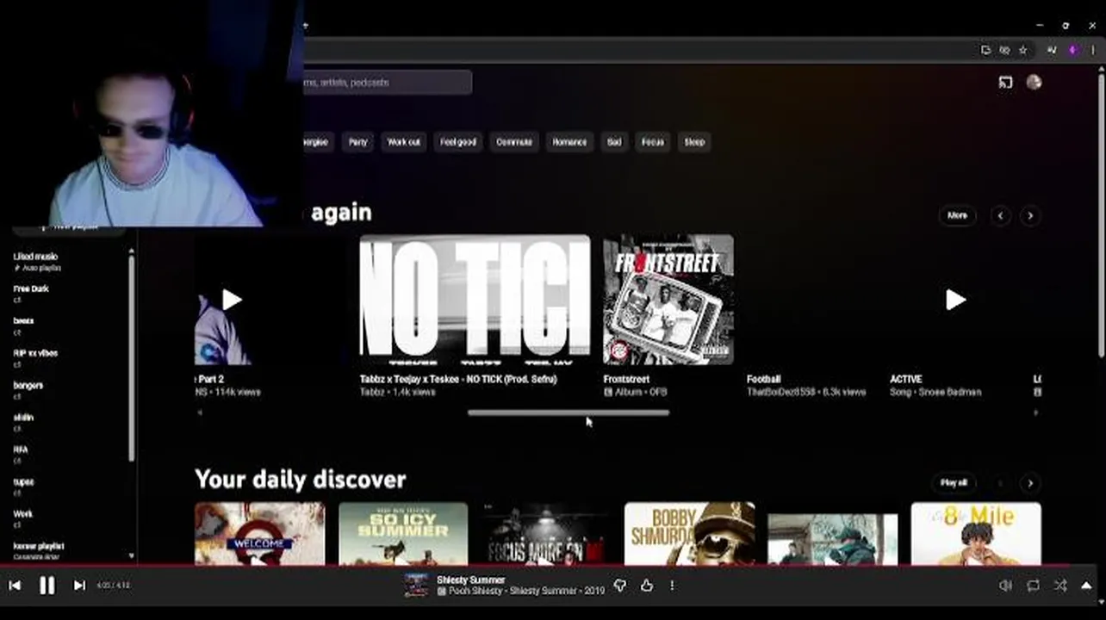The height and width of the screenshot is (620, 1106).
Task: Toggle repeat mode in the player bar
Action: point(1033,586)
